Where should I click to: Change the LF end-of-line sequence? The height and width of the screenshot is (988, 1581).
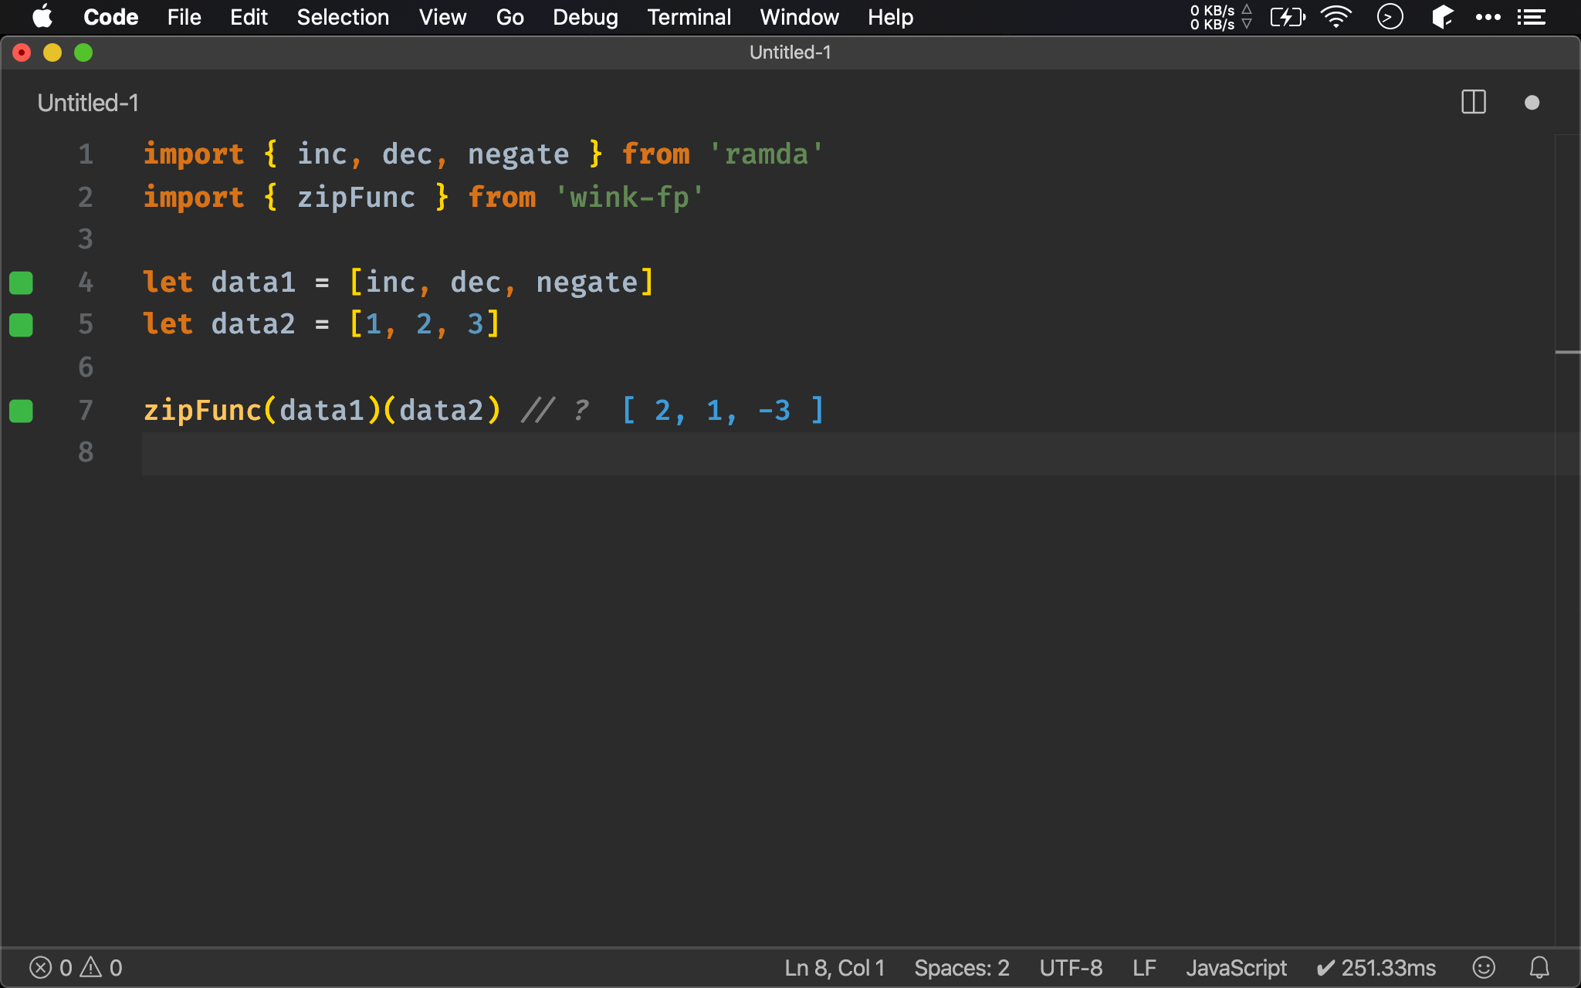pyautogui.click(x=1144, y=968)
